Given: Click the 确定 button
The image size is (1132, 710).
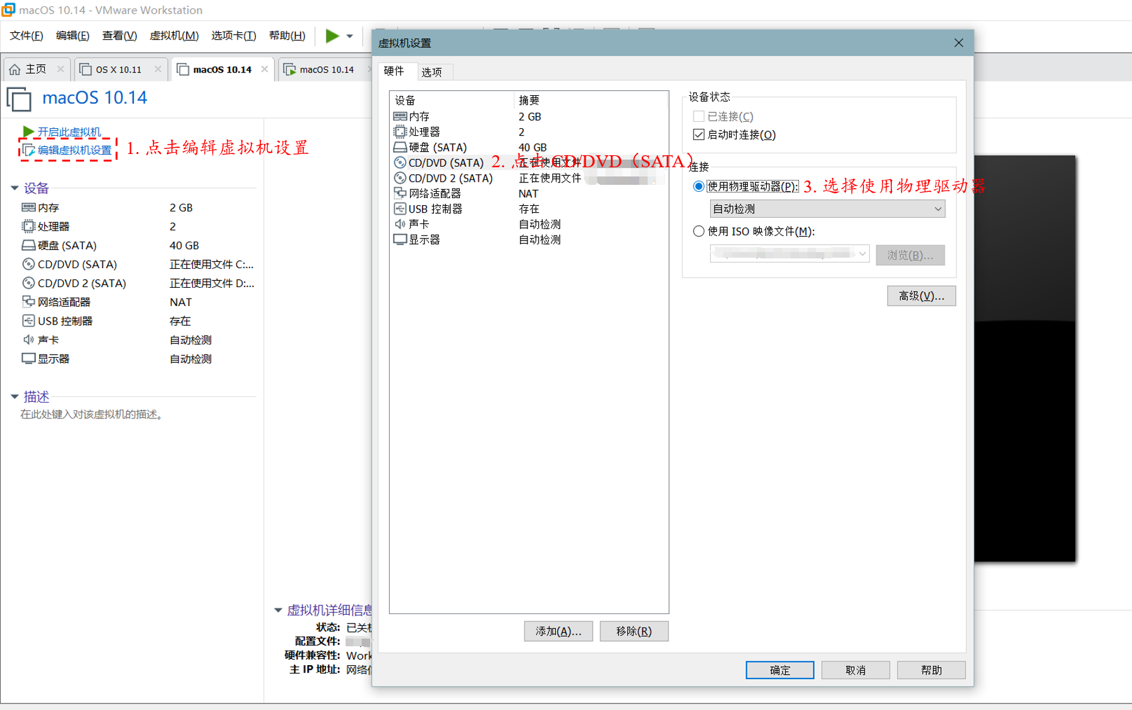Looking at the screenshot, I should coord(780,670).
